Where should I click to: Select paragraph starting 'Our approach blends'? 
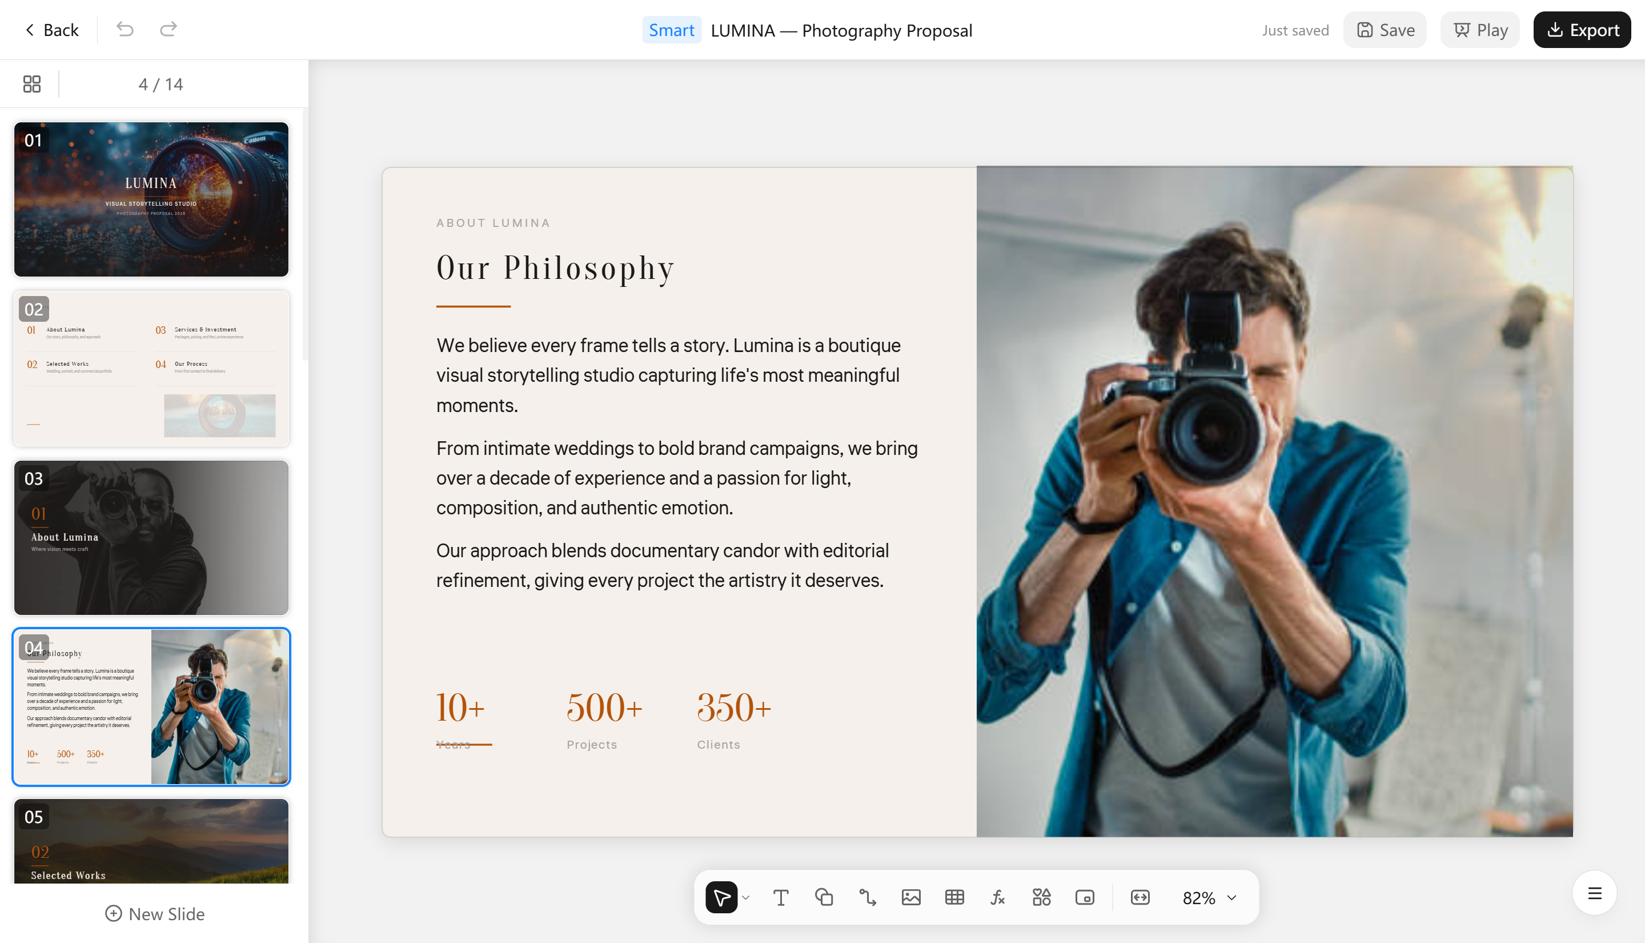coord(663,565)
